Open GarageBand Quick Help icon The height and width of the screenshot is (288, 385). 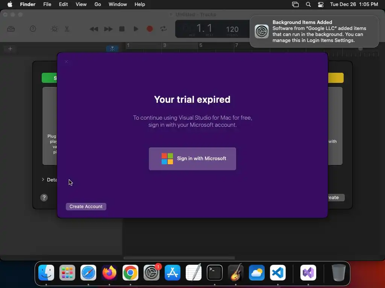[x=33, y=29]
